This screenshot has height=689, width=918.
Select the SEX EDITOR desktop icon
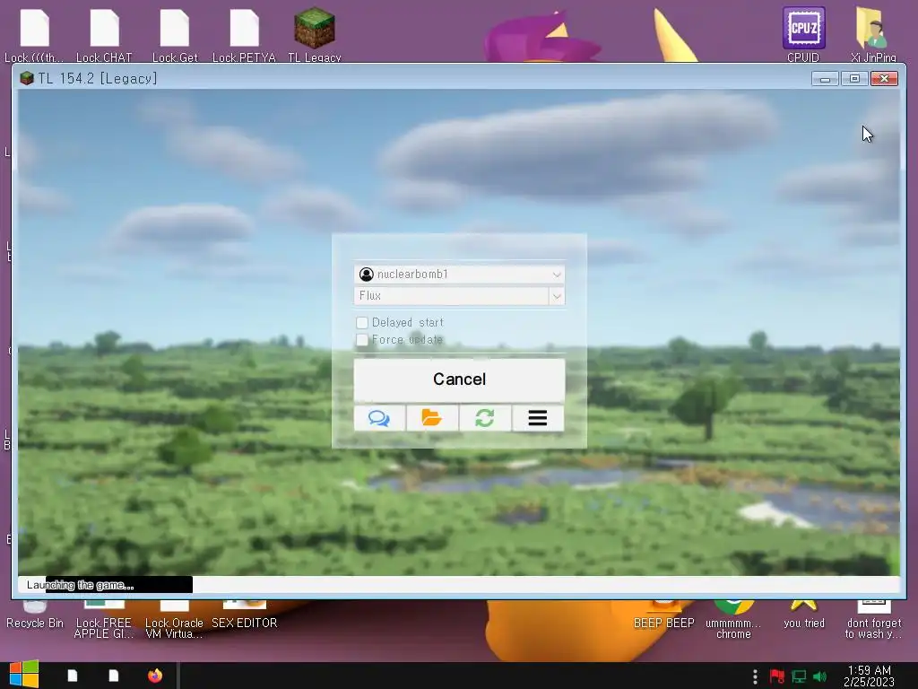click(245, 616)
